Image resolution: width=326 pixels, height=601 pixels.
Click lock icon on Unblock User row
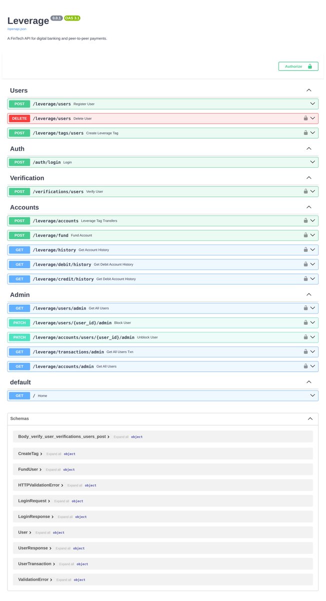(x=305, y=337)
